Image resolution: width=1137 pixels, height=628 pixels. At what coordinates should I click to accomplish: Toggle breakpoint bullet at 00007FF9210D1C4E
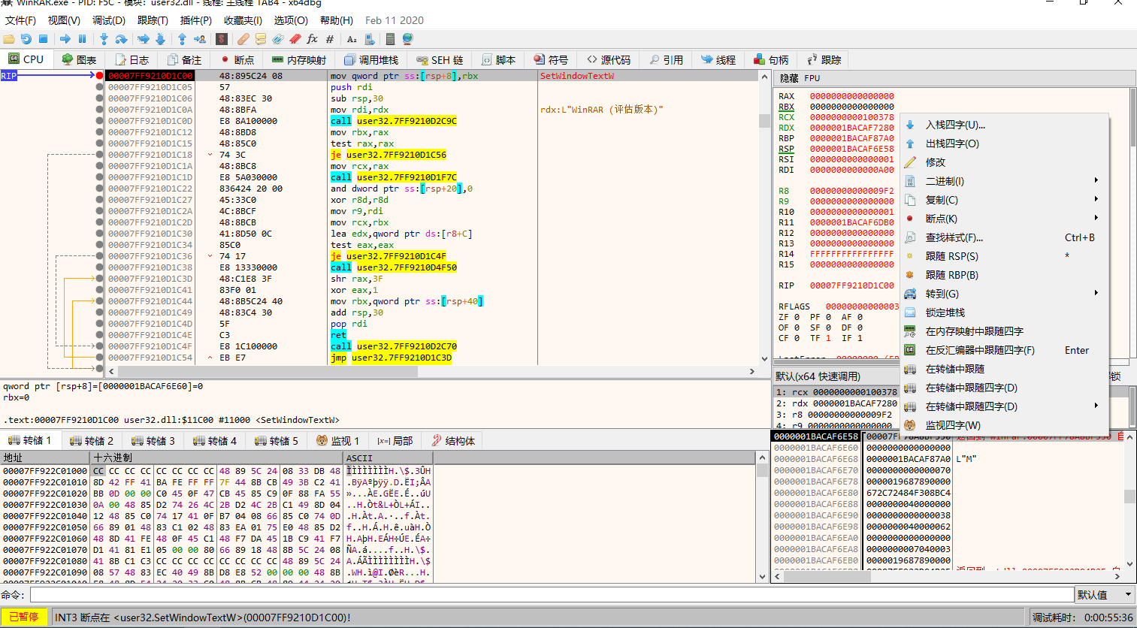point(100,335)
